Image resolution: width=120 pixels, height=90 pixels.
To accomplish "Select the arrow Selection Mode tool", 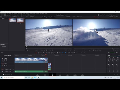I will point(36,53).
